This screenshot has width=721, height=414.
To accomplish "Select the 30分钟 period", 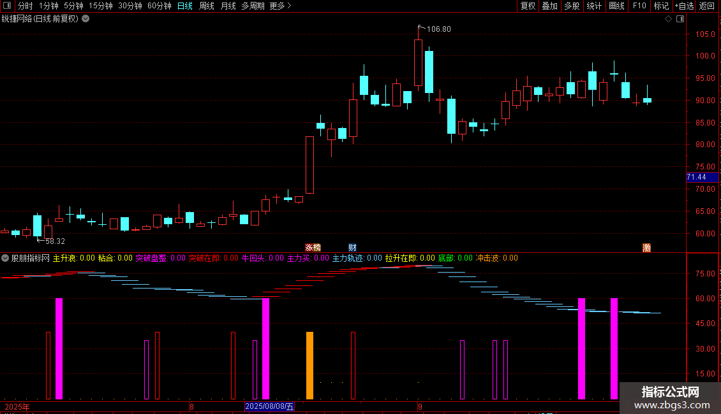I will pos(130,6).
